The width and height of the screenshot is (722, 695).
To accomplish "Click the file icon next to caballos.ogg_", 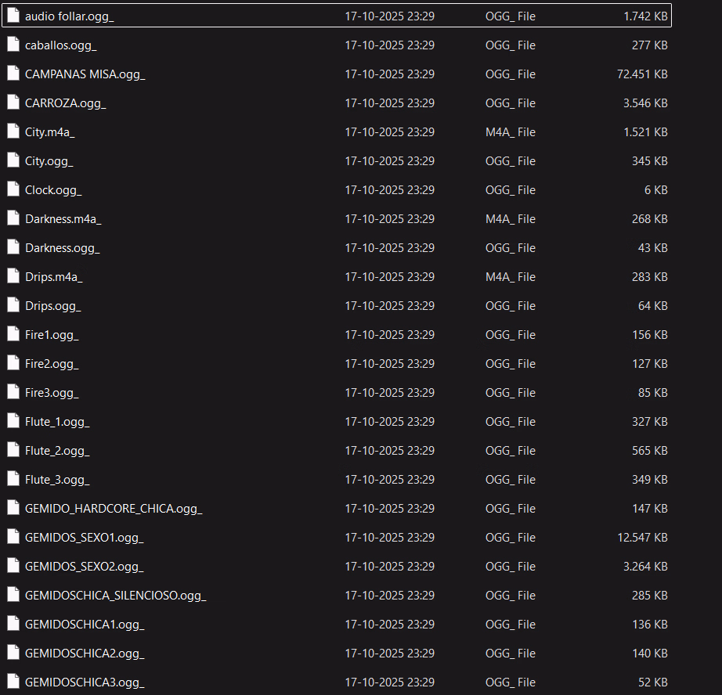I will (x=13, y=45).
